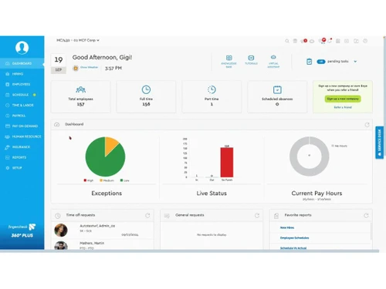The height and width of the screenshot is (289, 386).
Task: Click the Admin_co employee photo thumbnail
Action: [x=61, y=230]
